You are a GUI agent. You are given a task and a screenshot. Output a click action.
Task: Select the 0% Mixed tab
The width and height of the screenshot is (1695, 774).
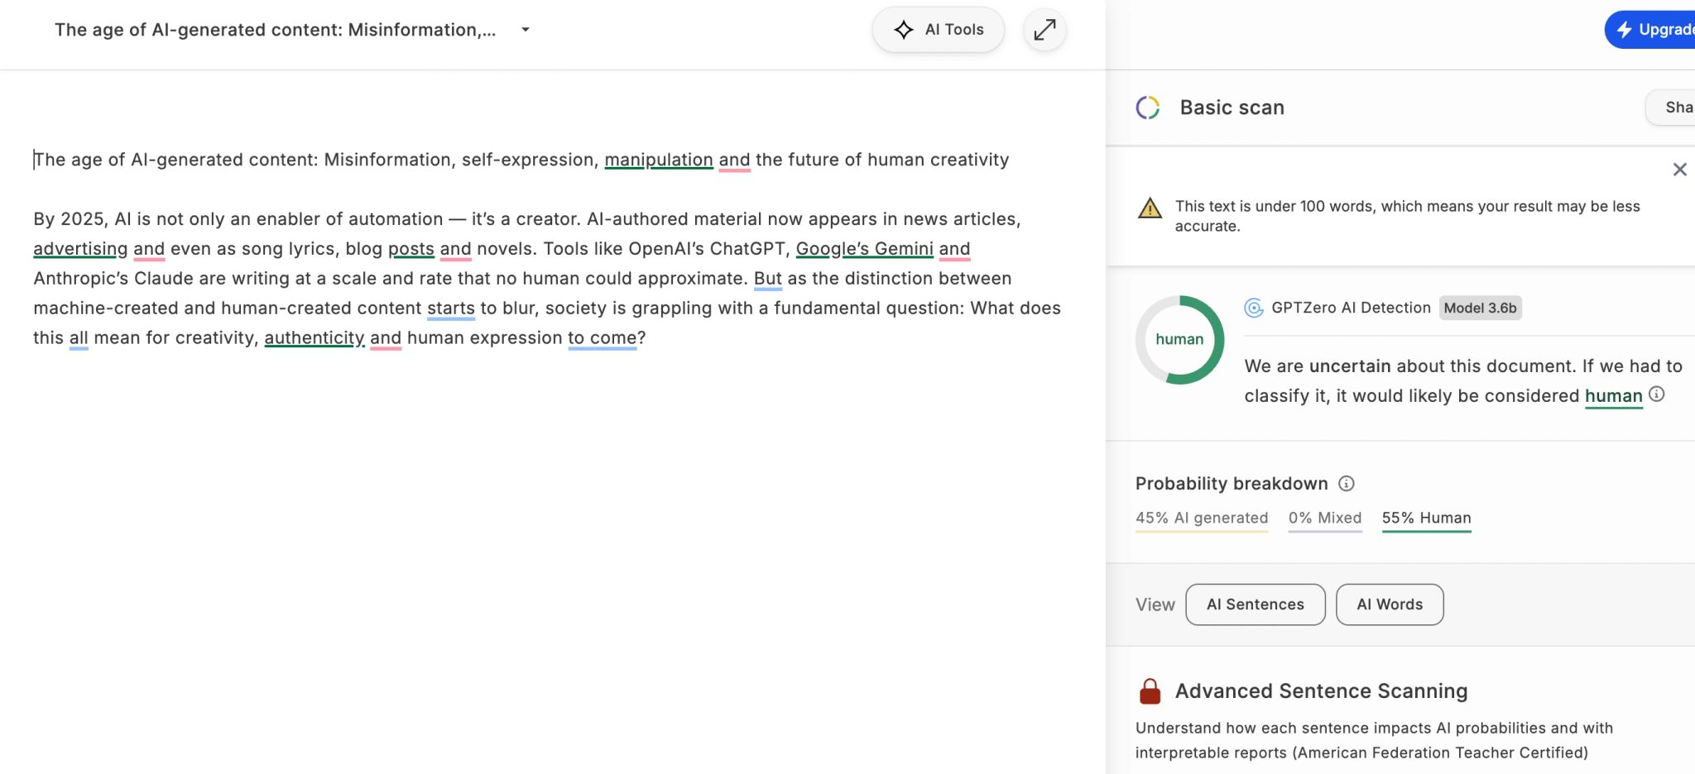[x=1325, y=518]
